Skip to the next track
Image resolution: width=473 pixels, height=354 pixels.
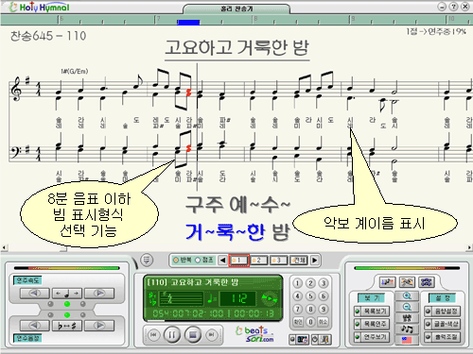pyautogui.click(x=212, y=335)
